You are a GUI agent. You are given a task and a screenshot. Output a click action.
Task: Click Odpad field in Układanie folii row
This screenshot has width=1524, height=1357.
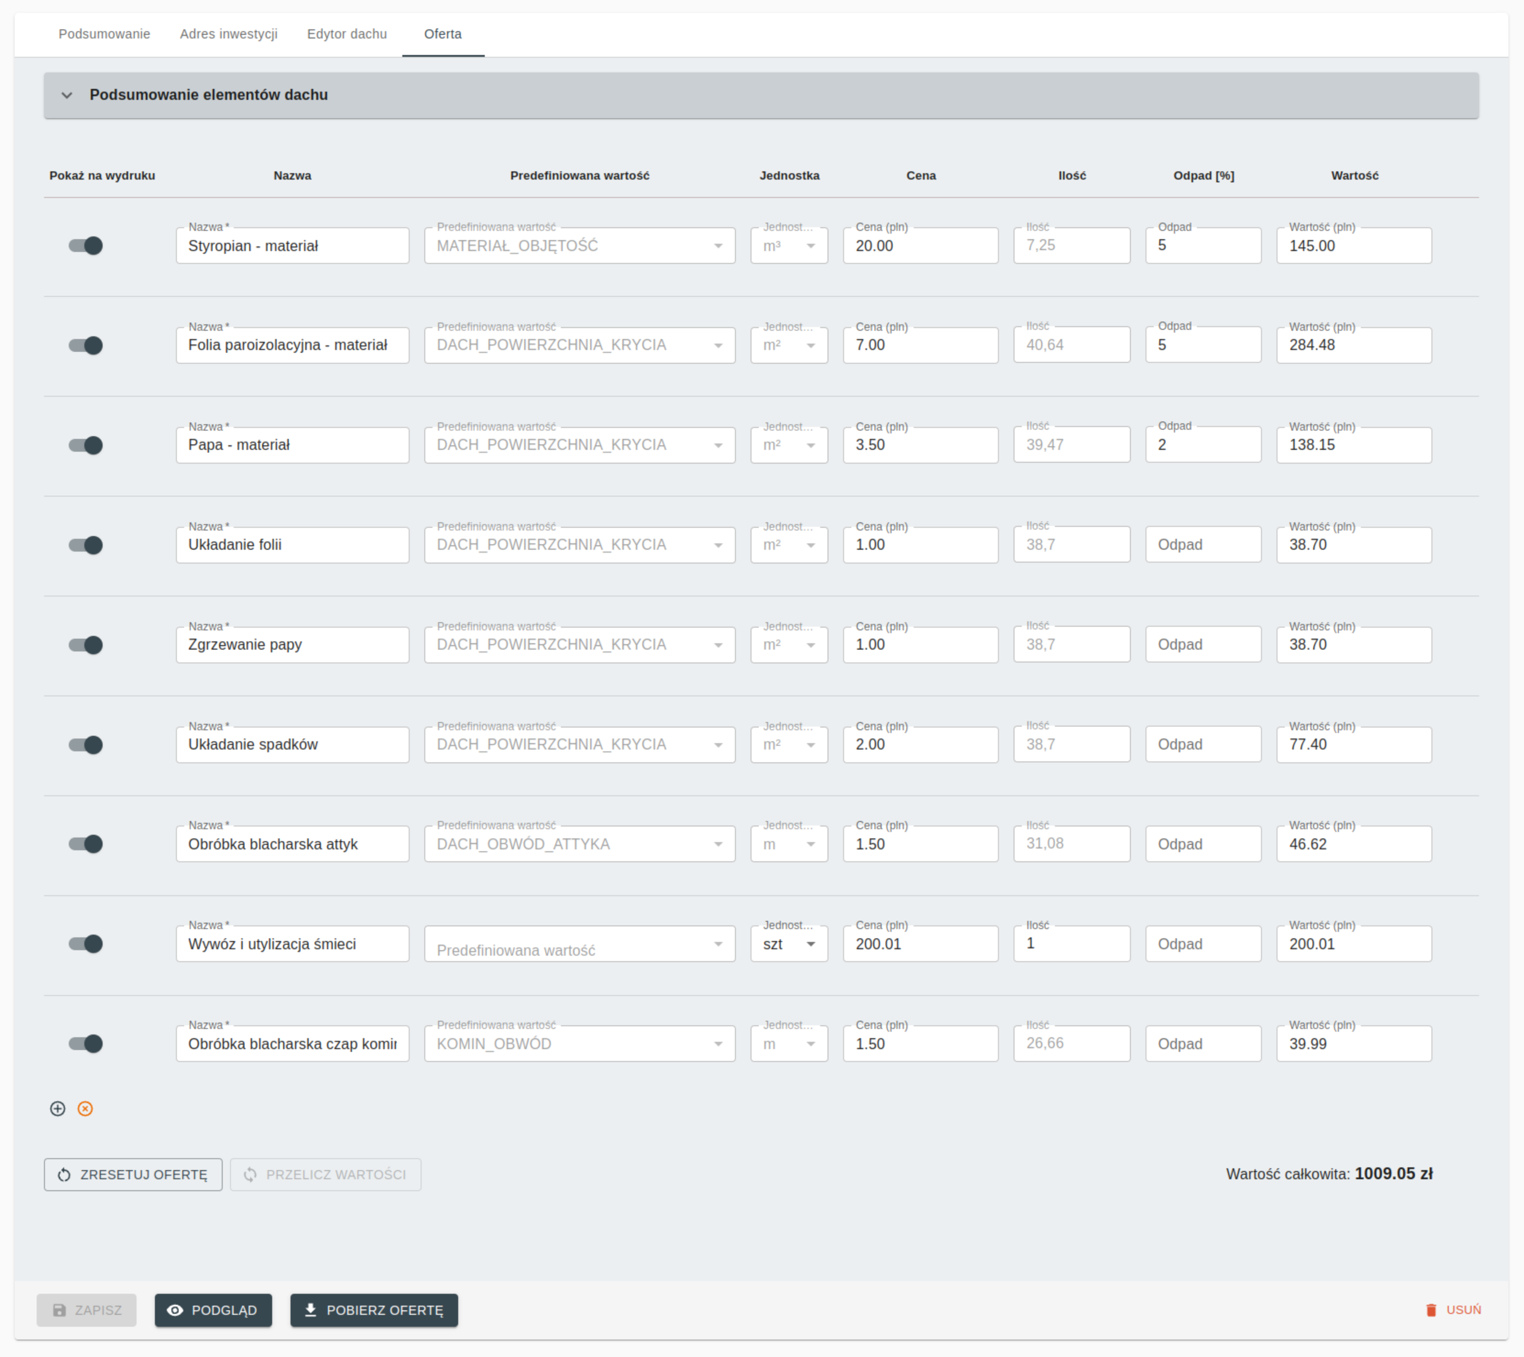coord(1203,545)
